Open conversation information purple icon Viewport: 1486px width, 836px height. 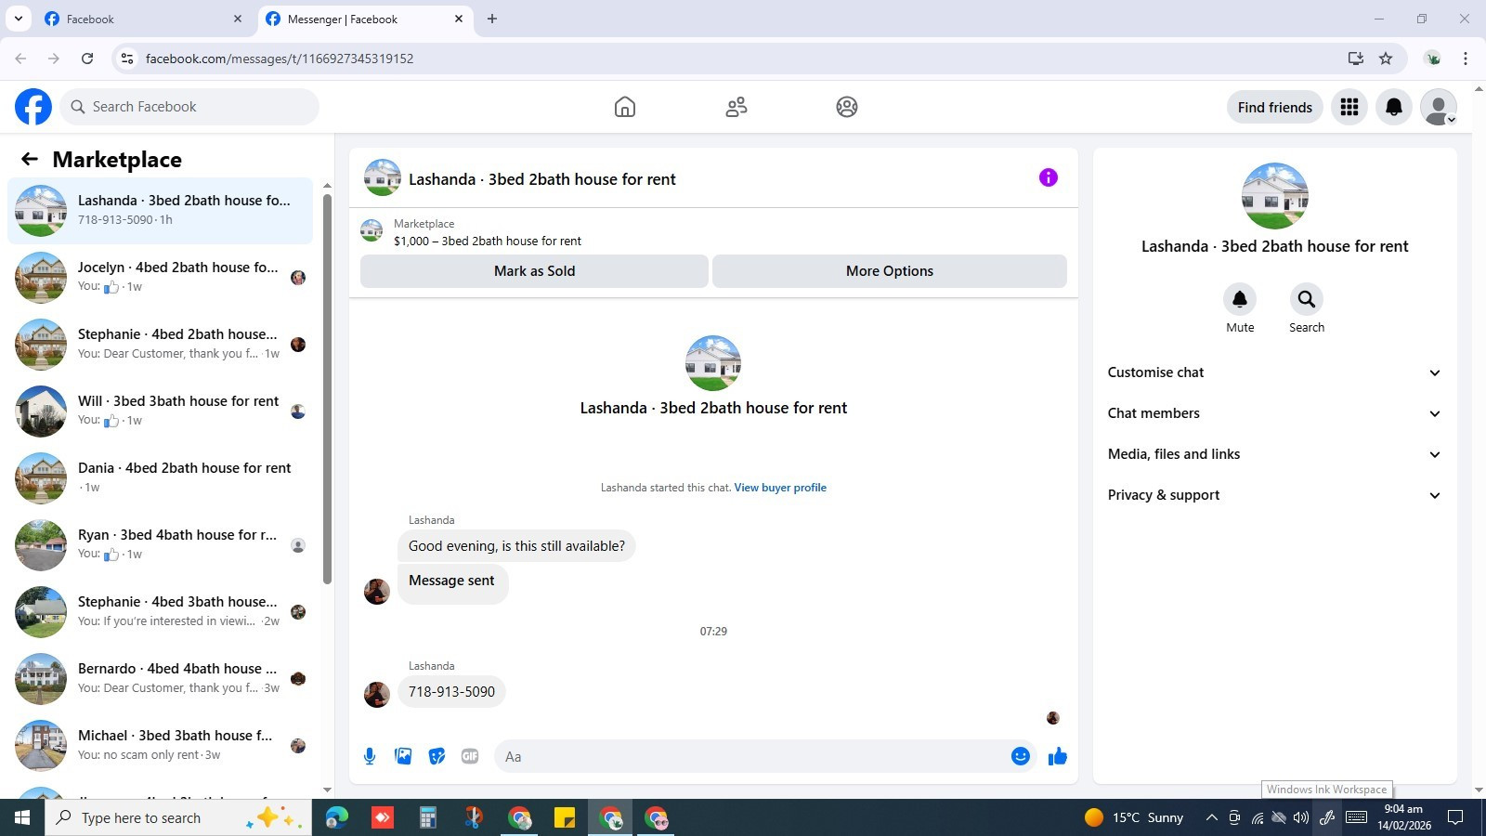point(1049,177)
